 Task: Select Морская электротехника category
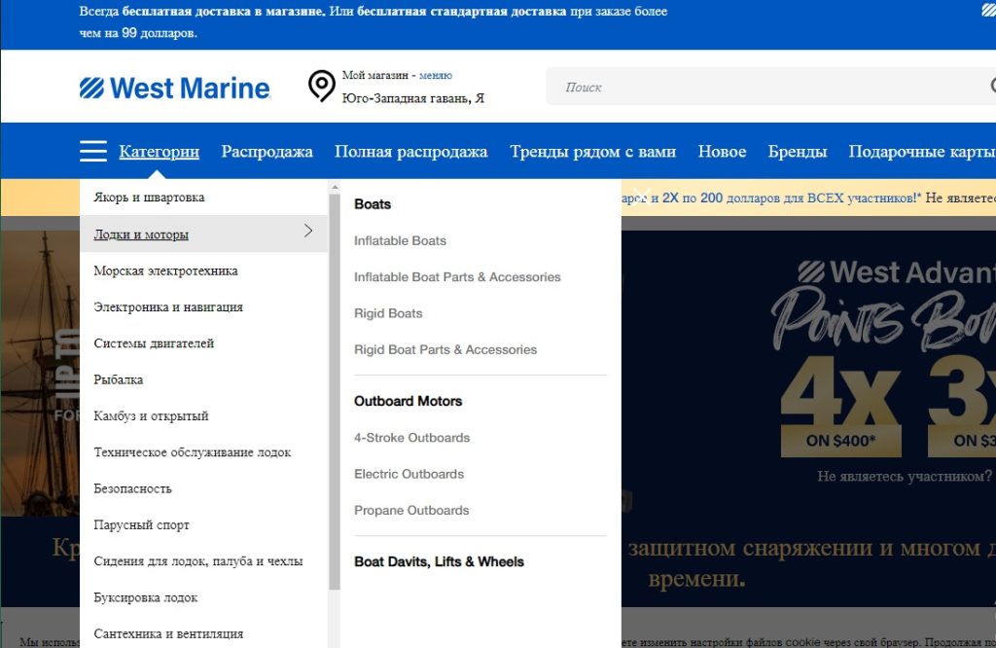tap(165, 270)
